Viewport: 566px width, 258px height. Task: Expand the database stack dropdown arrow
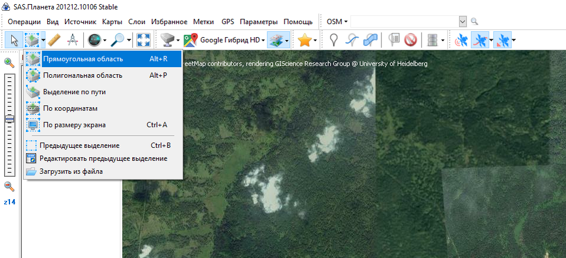pos(443,40)
